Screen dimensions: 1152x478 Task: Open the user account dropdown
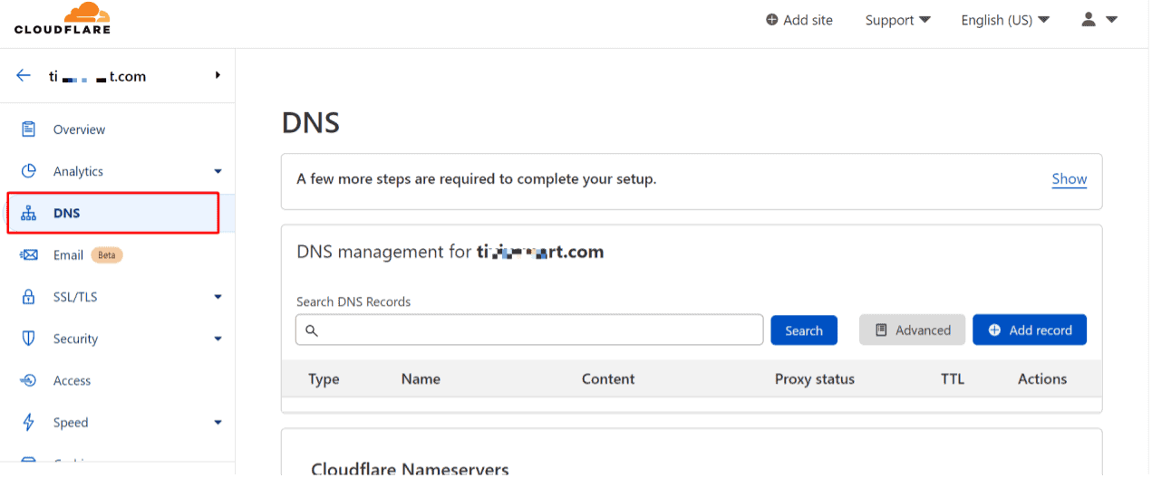click(x=1099, y=20)
